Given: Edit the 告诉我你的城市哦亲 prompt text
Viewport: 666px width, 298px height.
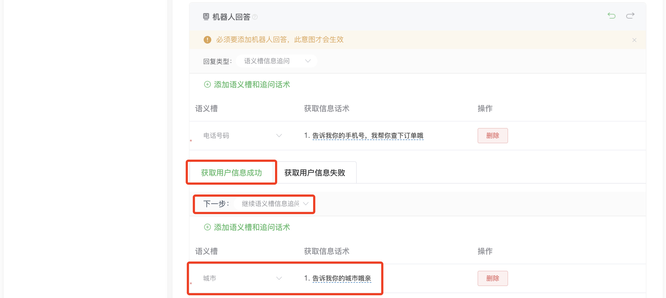Looking at the screenshot, I should [342, 278].
